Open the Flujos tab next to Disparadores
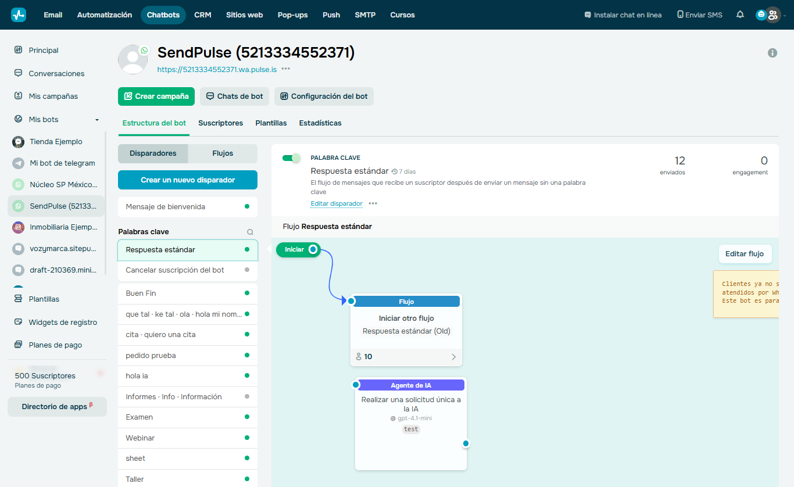 tap(223, 153)
